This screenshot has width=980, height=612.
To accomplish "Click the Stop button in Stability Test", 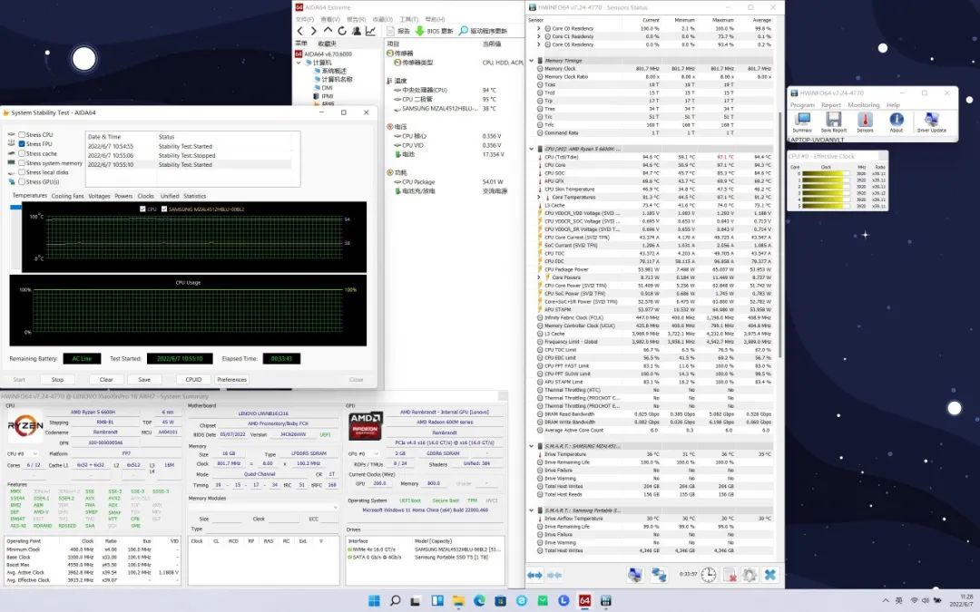I will 57,379.
